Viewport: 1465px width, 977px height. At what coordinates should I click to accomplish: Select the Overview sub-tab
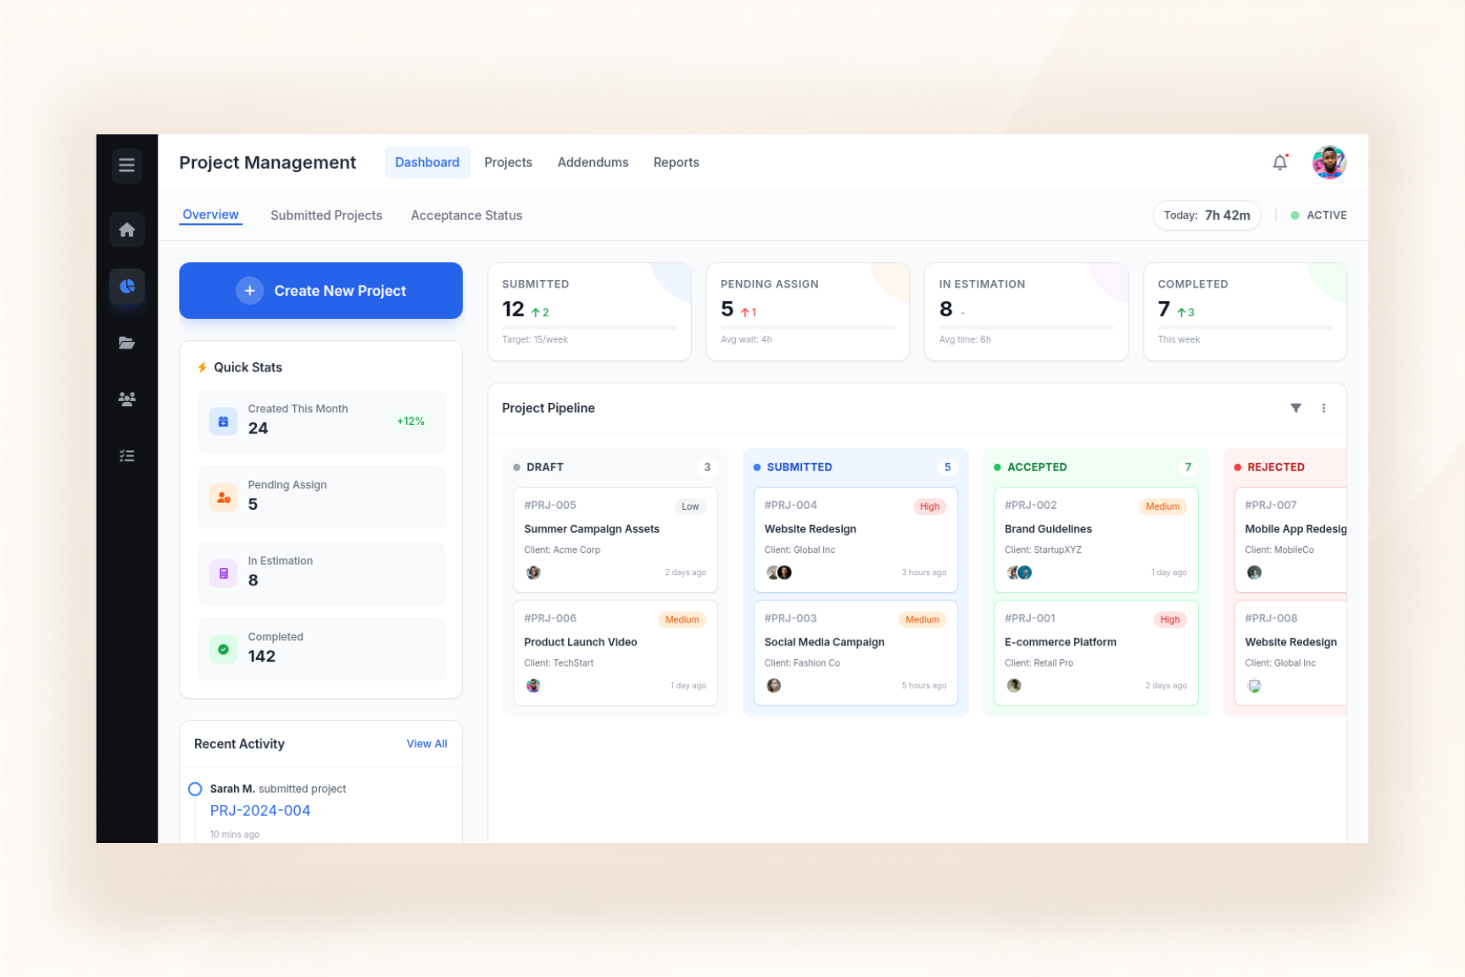point(211,215)
